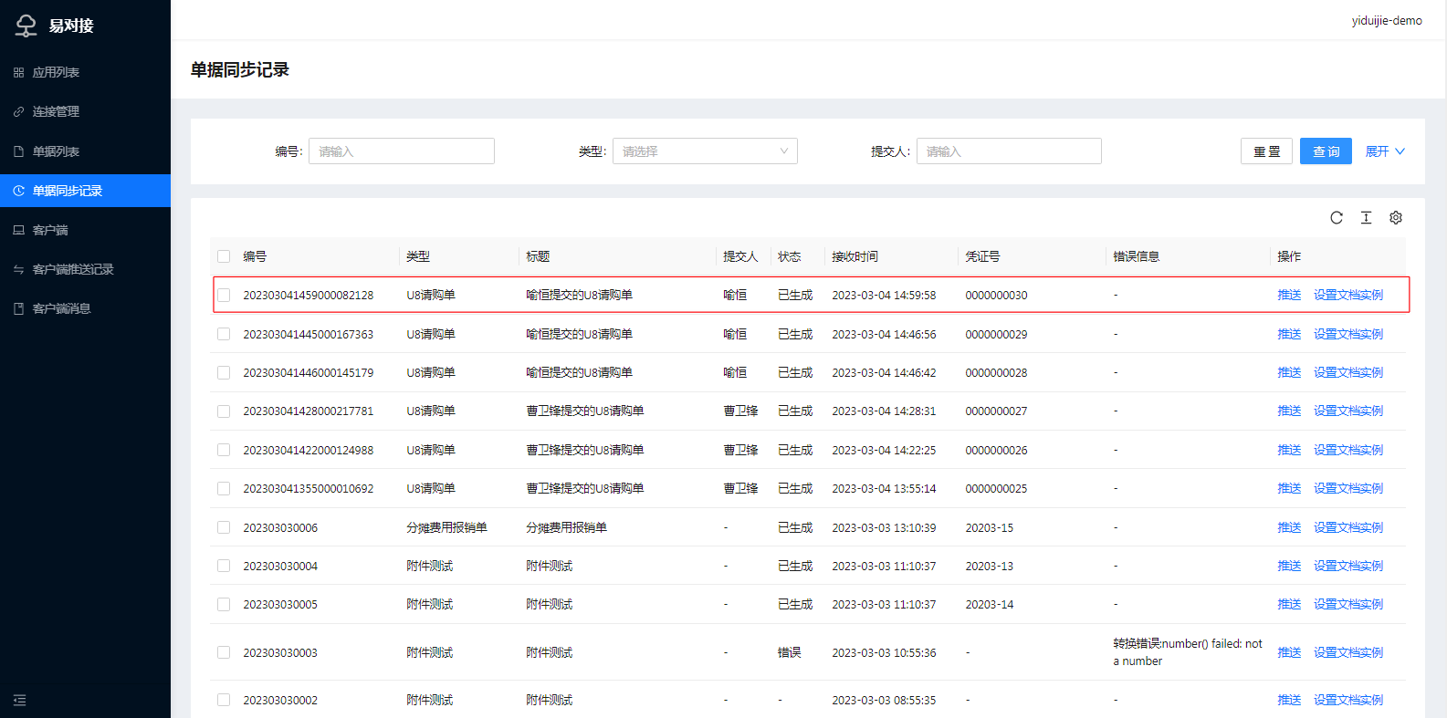Click the 应用列表 grid icon in sidebar

pos(18,72)
